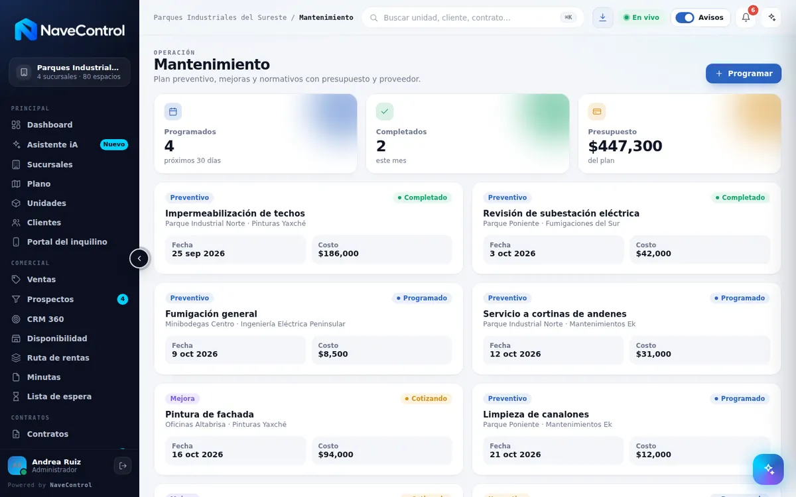The width and height of the screenshot is (796, 497).
Task: Click Programado badge on Servicio a cortinas
Action: (x=740, y=298)
